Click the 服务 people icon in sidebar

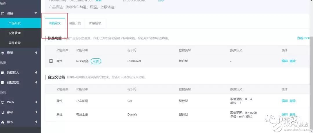(x=3, y=122)
